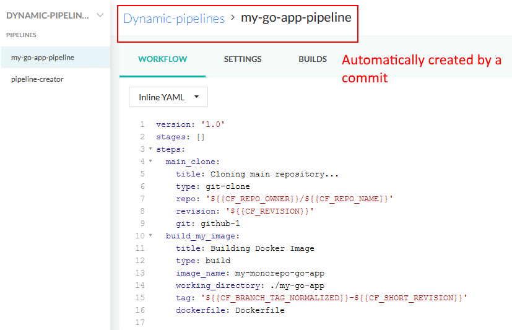512x330 pixels.
Task: Click the my-go-app-pipeline breadcrumb title
Action: pyautogui.click(x=296, y=18)
